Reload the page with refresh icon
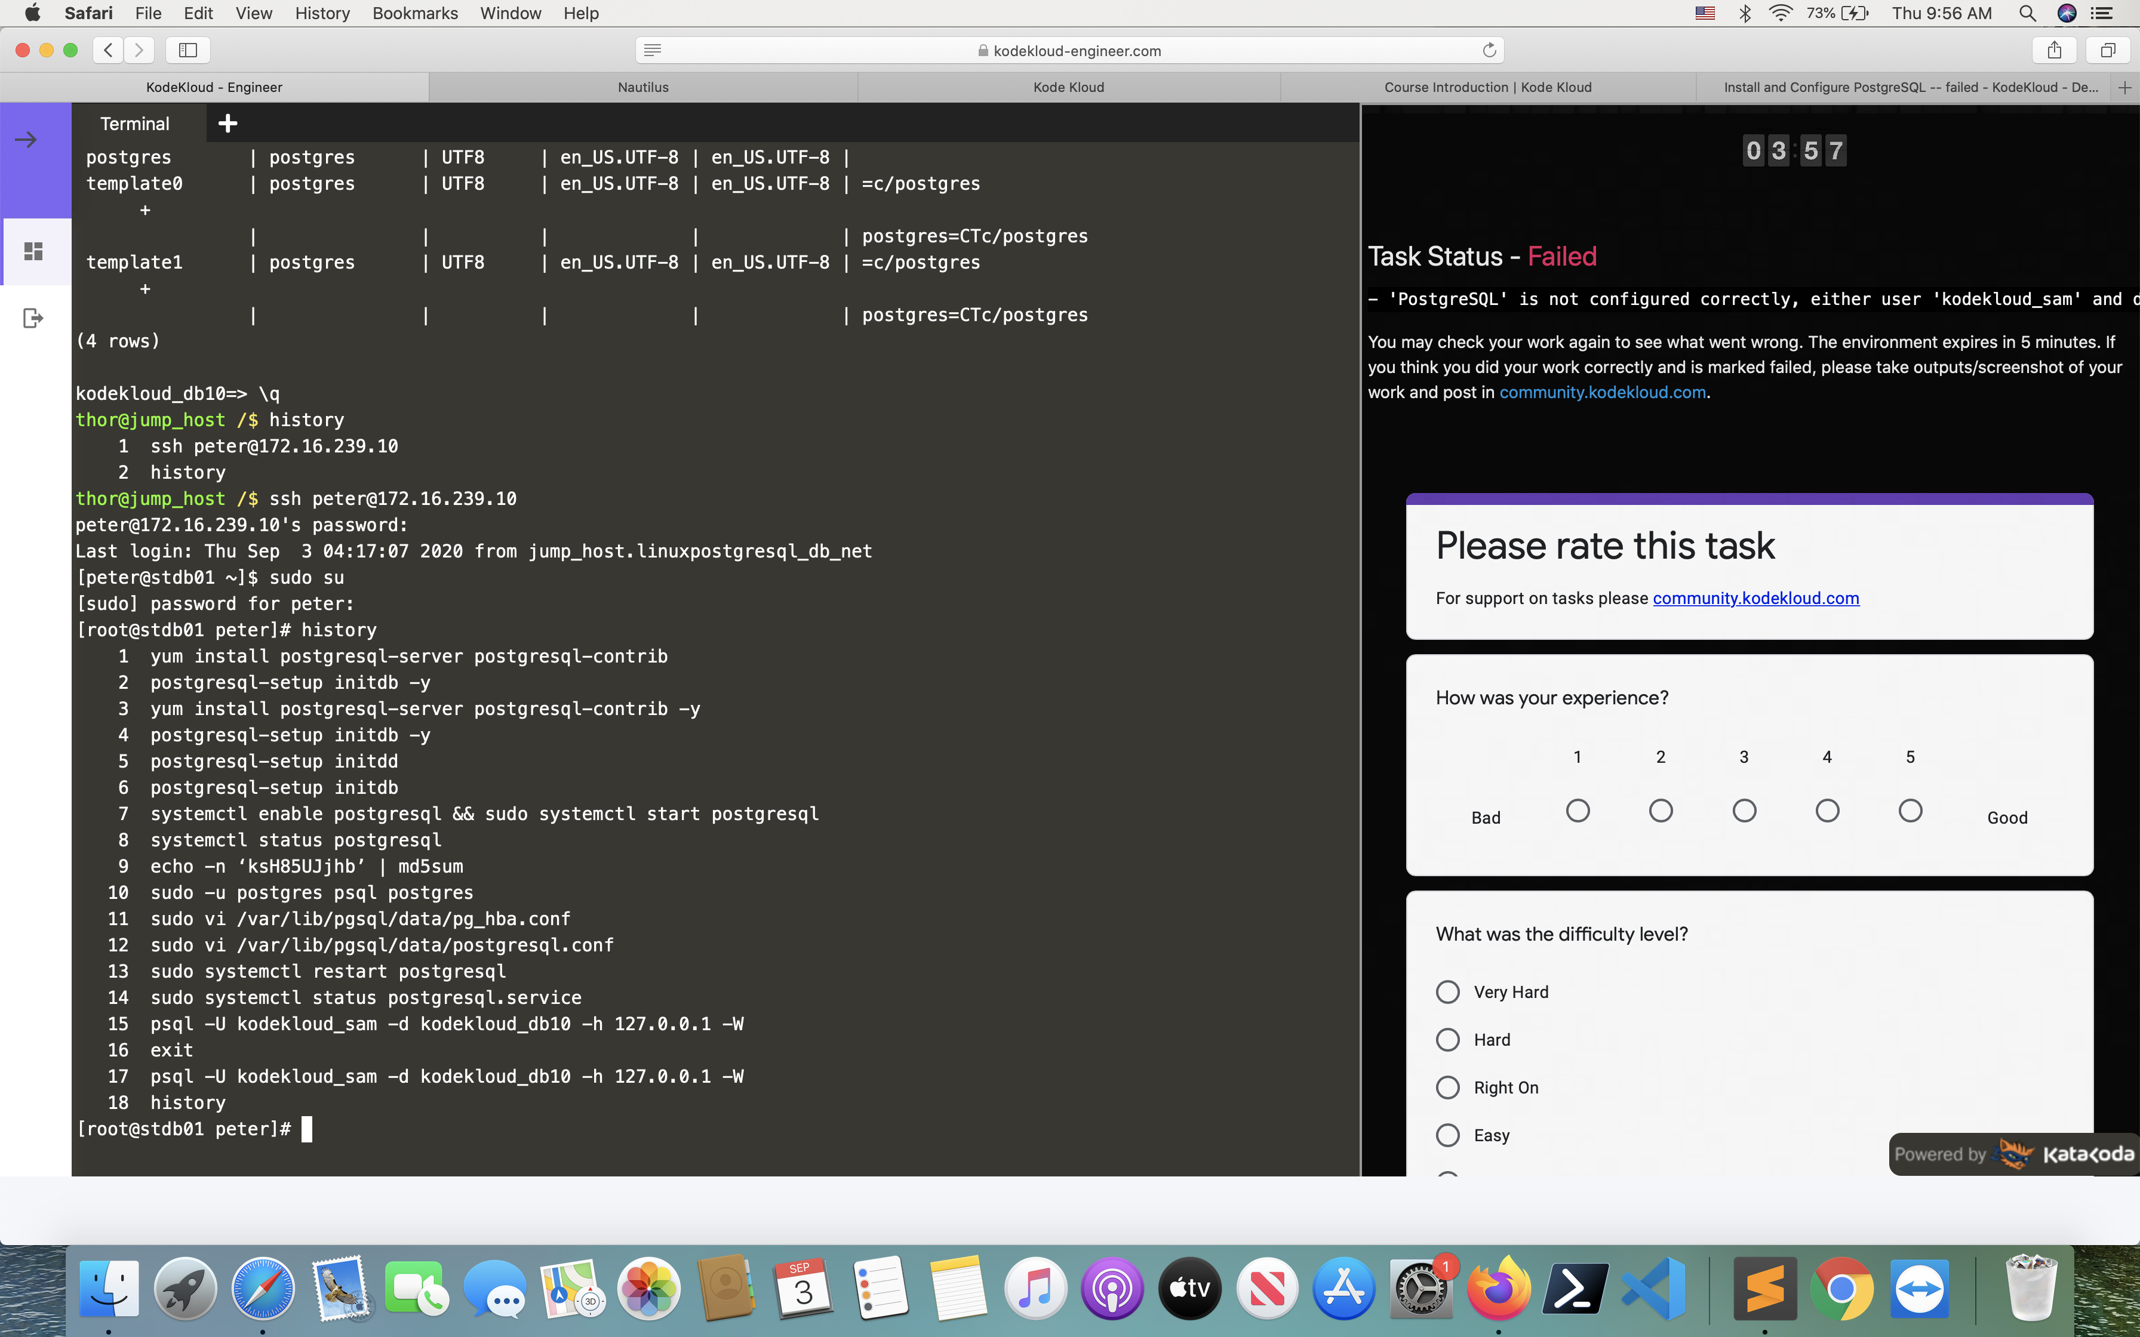This screenshot has height=1337, width=2140. [x=1489, y=50]
